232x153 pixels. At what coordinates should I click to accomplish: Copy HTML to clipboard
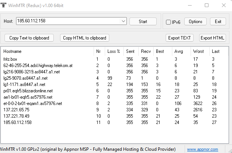coord(85,38)
